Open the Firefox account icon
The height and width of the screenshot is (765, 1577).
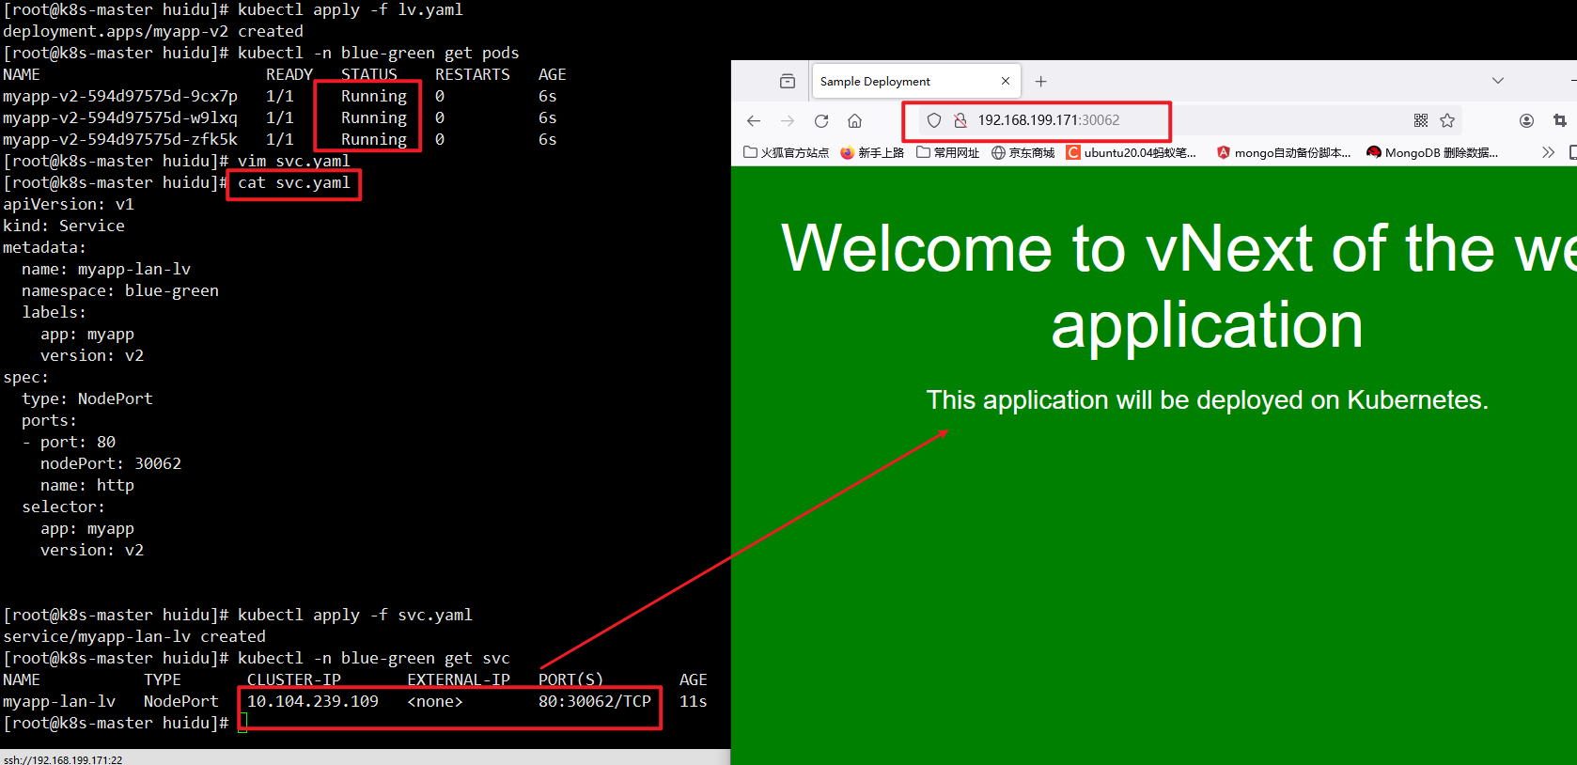tap(1526, 120)
